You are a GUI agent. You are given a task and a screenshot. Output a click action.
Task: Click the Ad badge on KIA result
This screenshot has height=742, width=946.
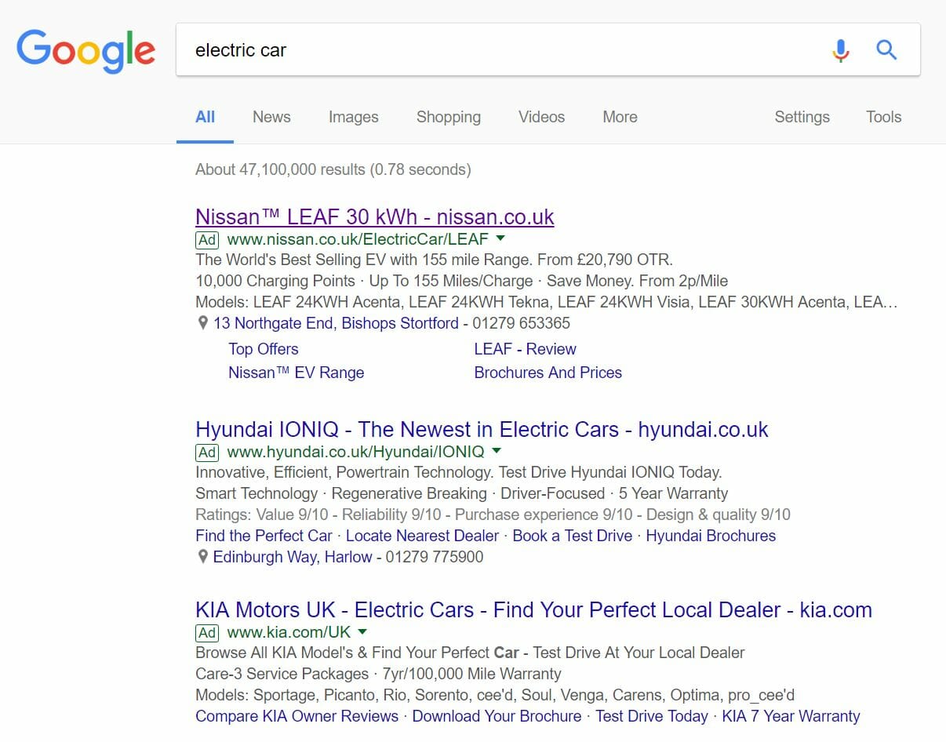tap(207, 632)
